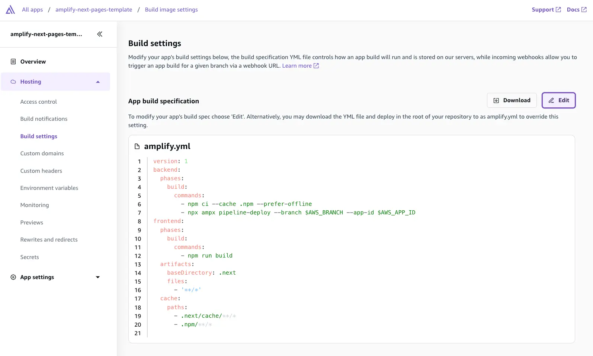
Task: Go to Build notifications
Action: coord(44,119)
